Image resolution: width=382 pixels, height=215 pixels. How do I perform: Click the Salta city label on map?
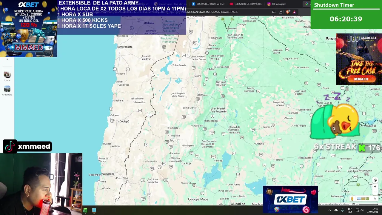211,69
